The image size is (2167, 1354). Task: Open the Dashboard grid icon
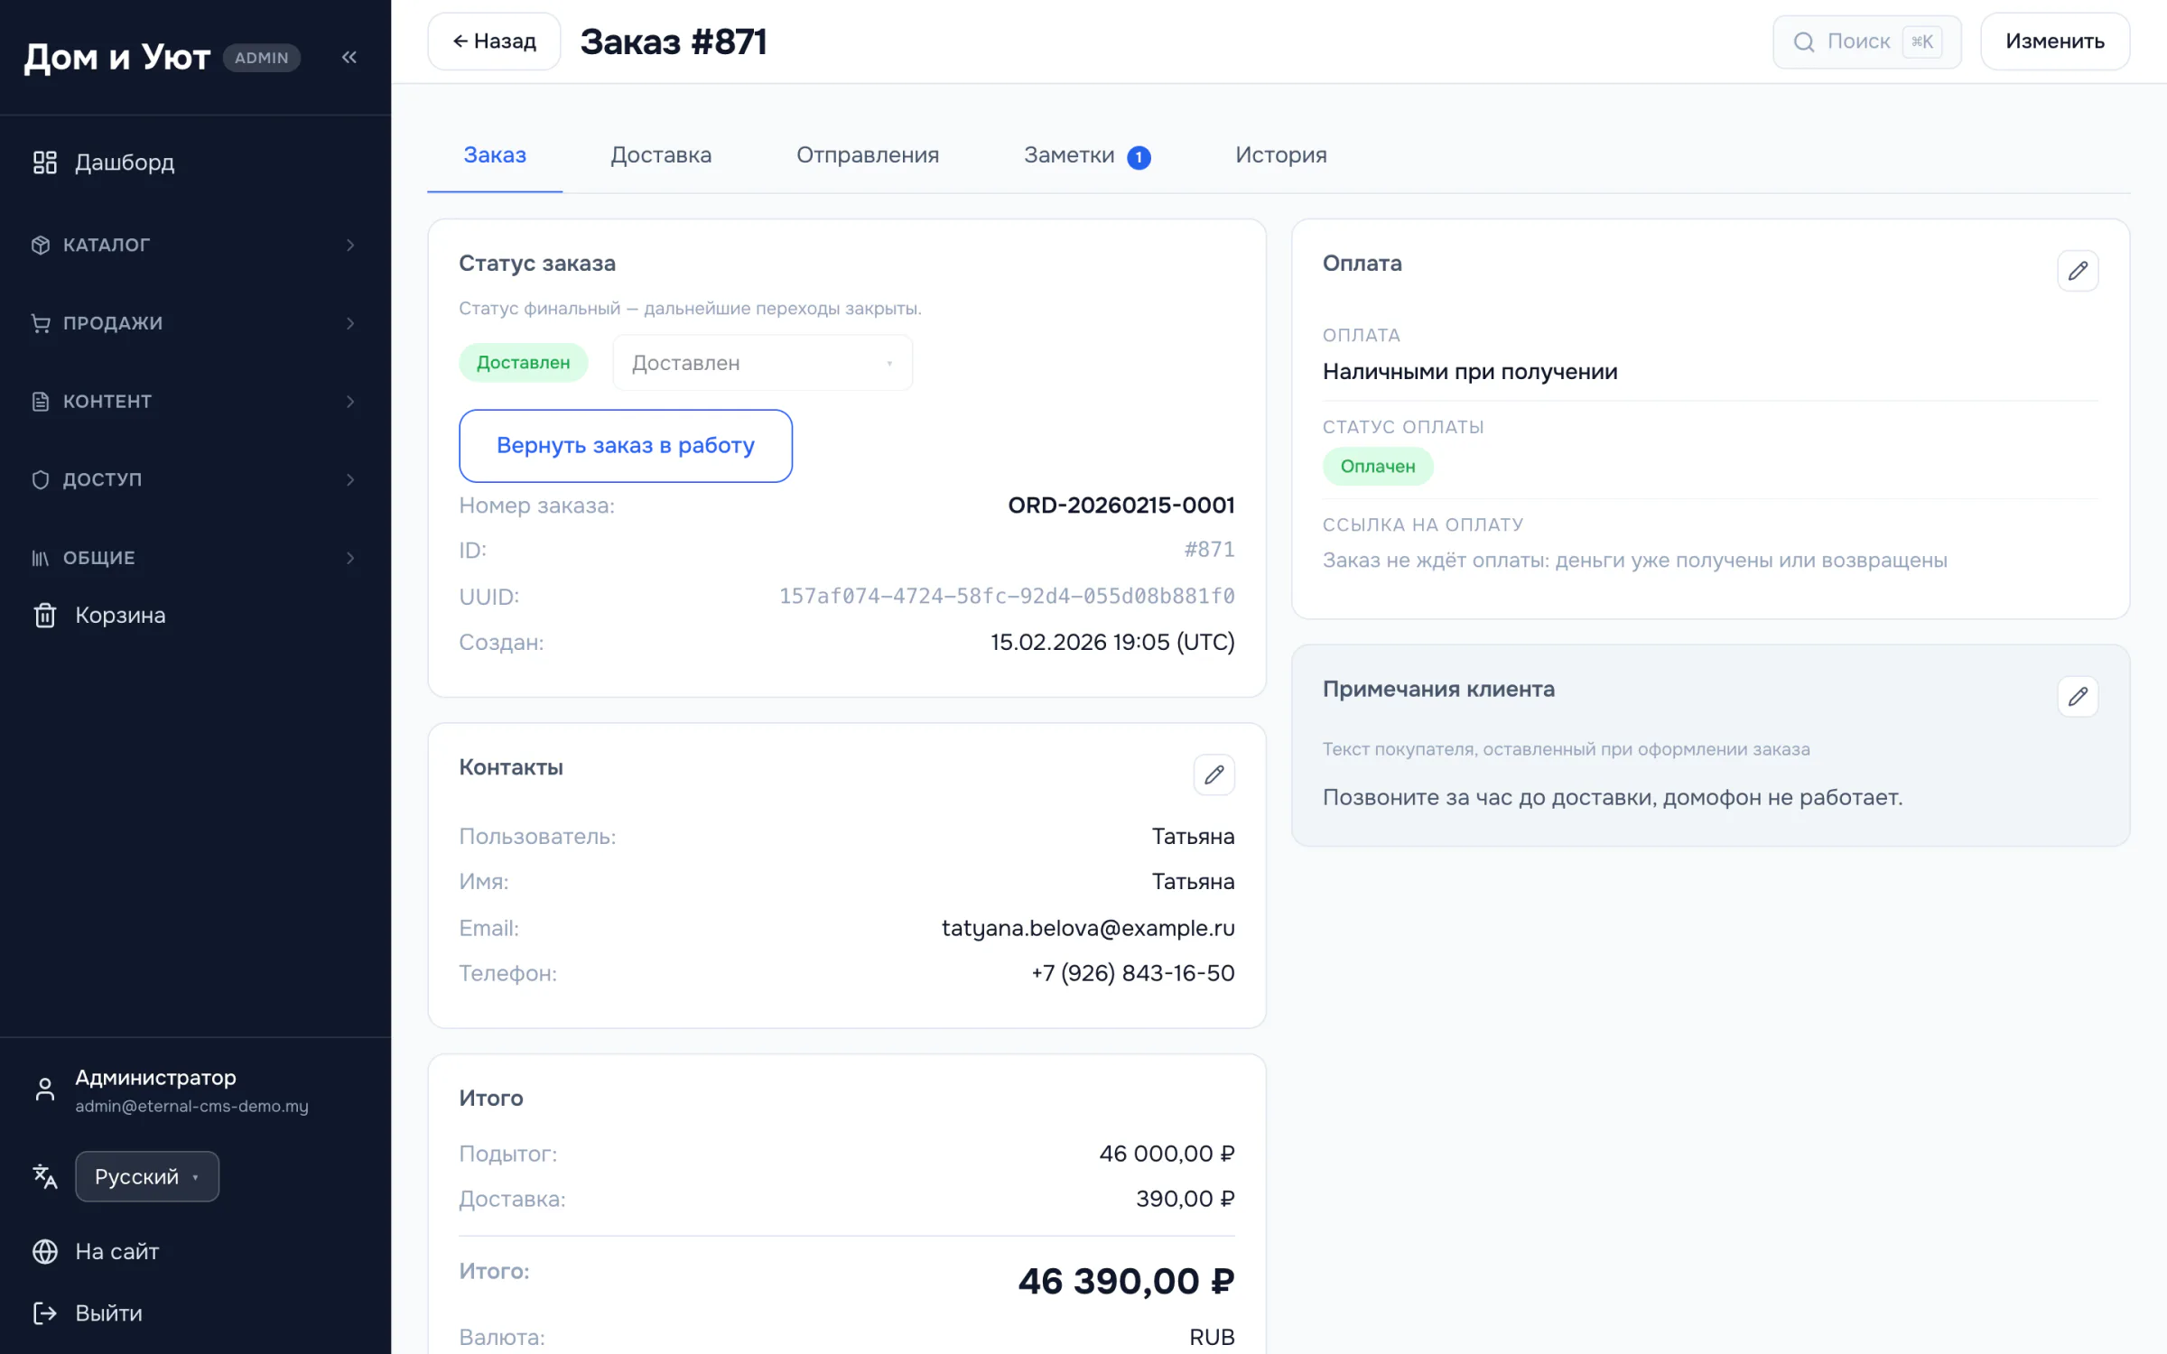[44, 162]
